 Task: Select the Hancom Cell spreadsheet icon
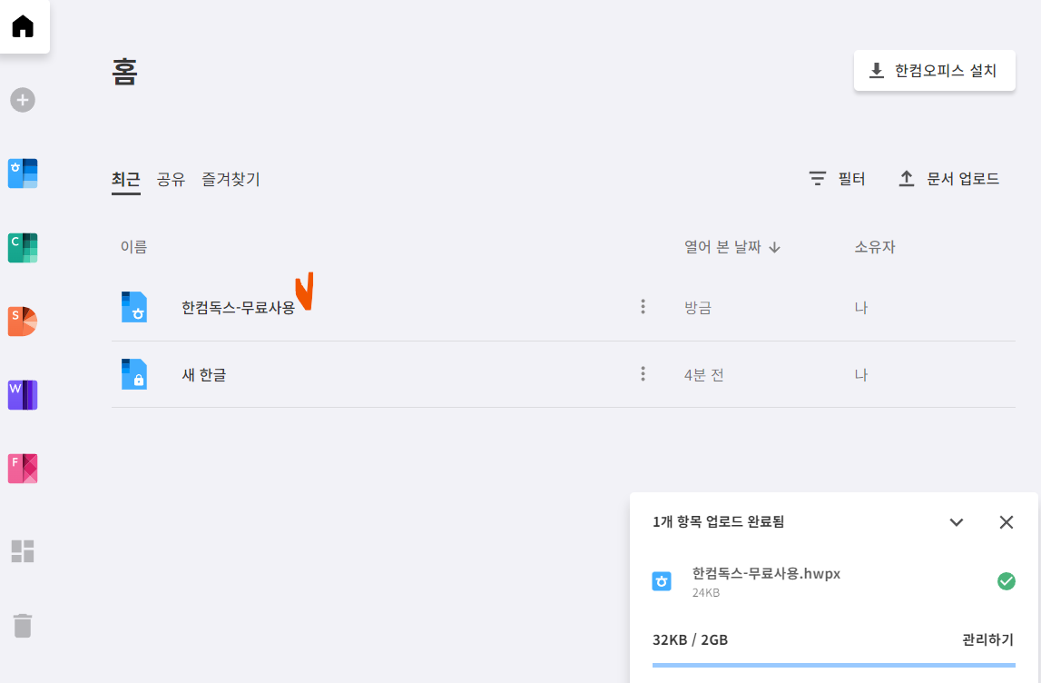[22, 247]
